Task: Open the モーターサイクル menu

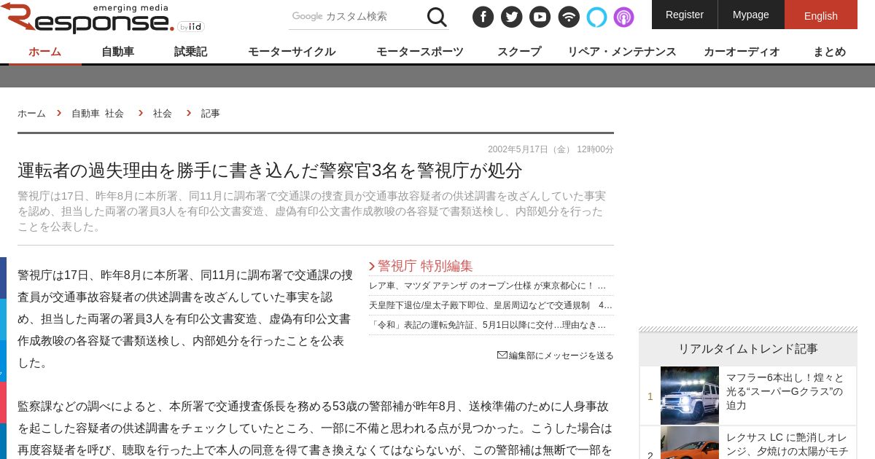Action: [292, 51]
